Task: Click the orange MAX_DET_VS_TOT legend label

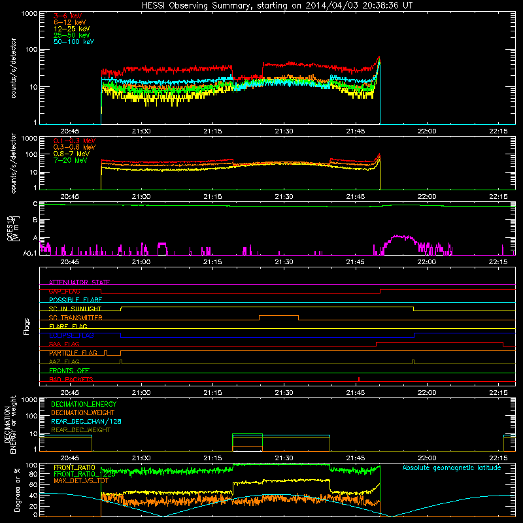Action: click(x=81, y=481)
